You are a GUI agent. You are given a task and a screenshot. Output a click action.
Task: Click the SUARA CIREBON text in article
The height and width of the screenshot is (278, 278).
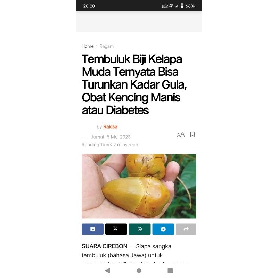coord(105,246)
